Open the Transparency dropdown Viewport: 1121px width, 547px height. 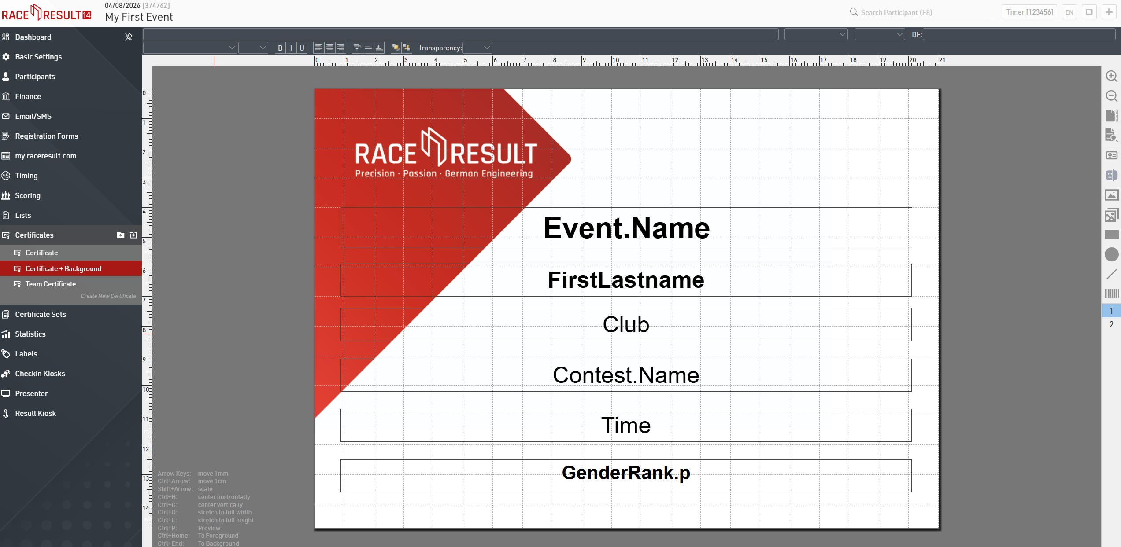click(477, 48)
